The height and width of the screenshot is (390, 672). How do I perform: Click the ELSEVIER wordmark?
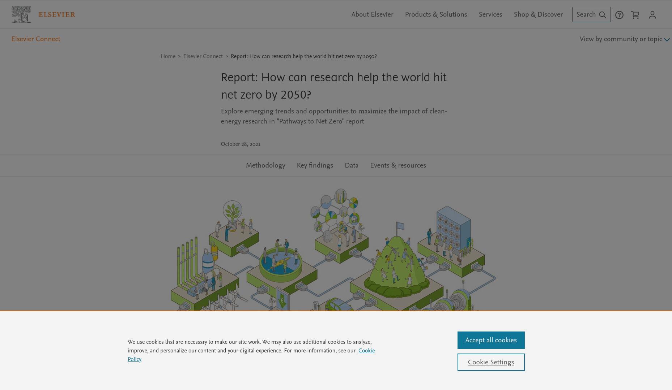click(57, 15)
